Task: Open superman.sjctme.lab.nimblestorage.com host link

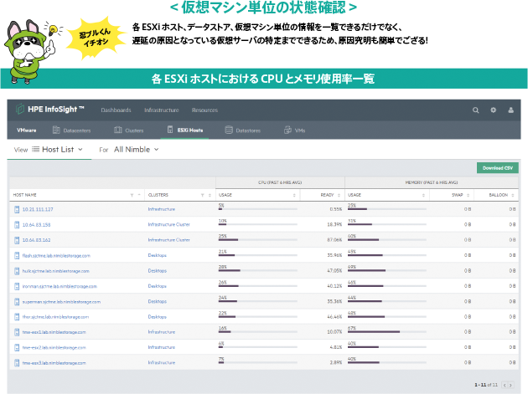Action: pyautogui.click(x=61, y=302)
